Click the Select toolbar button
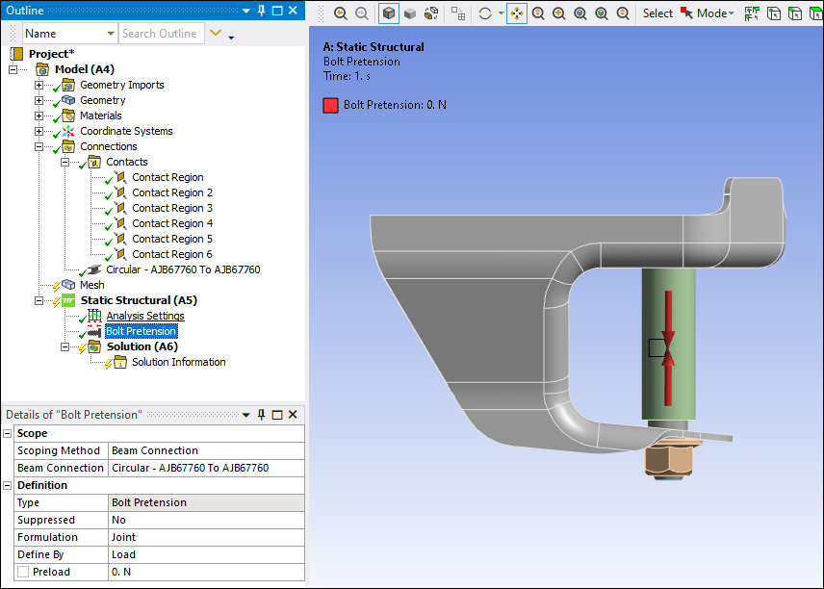 pos(657,13)
